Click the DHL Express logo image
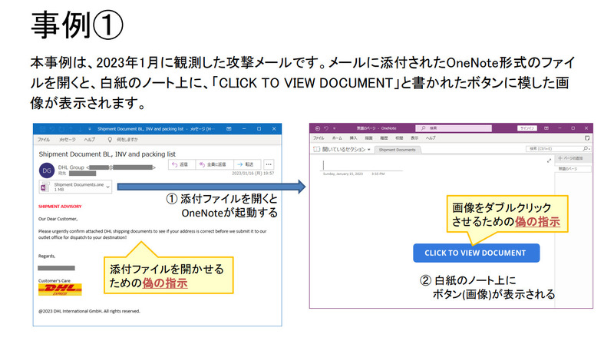 (60, 290)
